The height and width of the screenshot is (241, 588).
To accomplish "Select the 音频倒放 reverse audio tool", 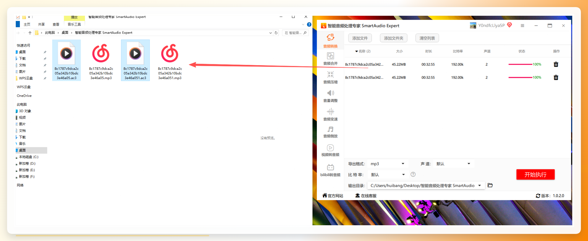I will 330,132.
